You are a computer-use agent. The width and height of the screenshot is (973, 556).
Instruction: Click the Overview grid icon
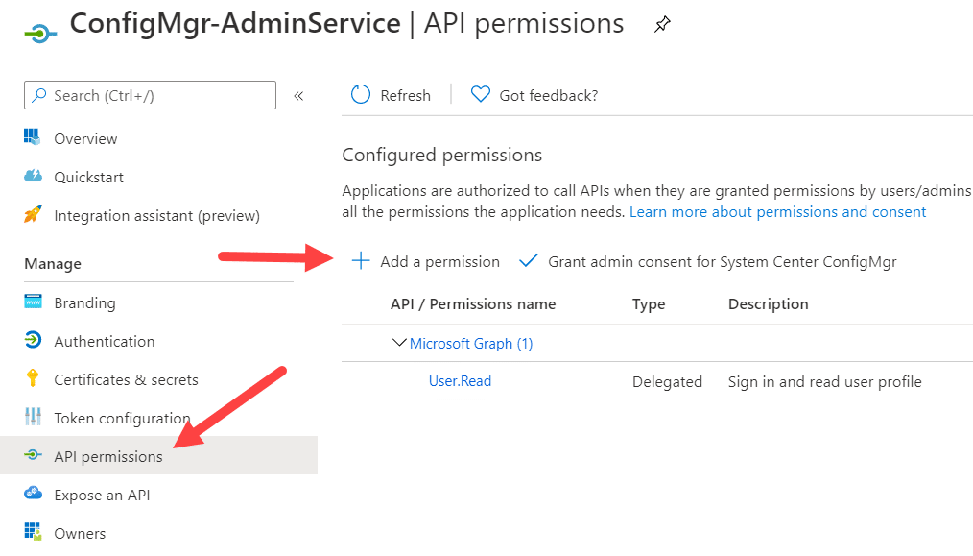point(33,137)
